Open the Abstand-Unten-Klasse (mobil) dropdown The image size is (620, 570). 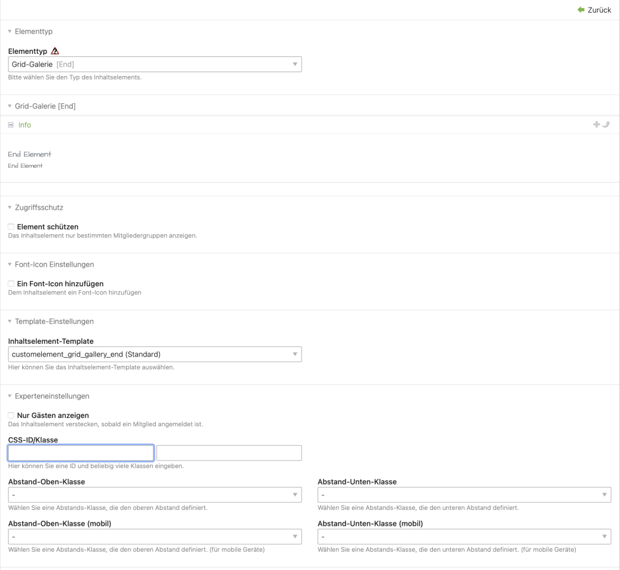464,536
